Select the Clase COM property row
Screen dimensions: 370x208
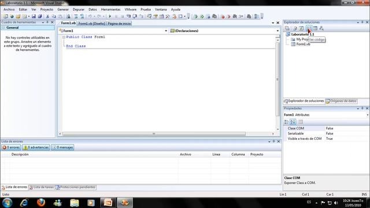click(326, 128)
